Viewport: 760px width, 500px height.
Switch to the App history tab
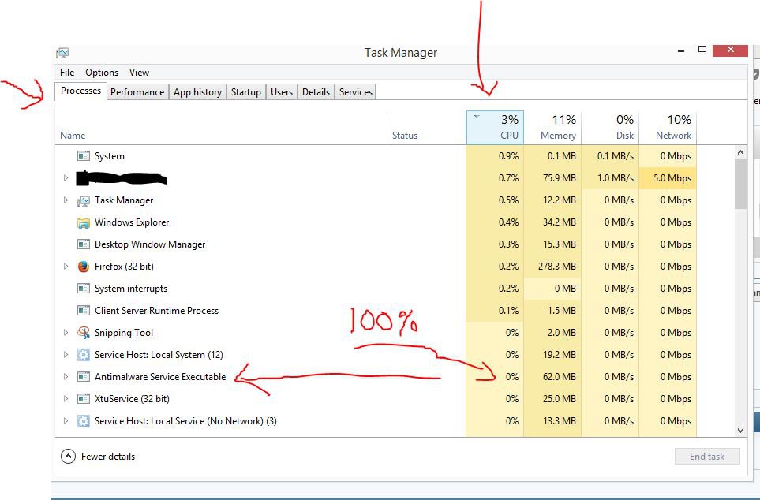(198, 92)
